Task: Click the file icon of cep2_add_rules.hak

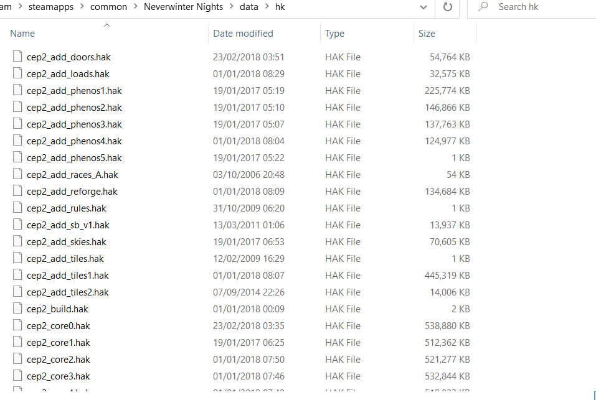Action: (x=17, y=208)
